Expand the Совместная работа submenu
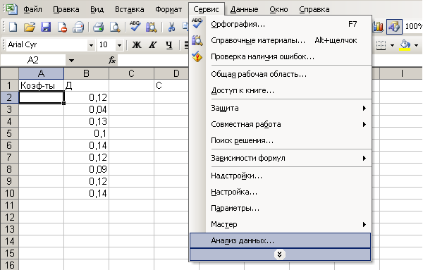 tap(364, 124)
